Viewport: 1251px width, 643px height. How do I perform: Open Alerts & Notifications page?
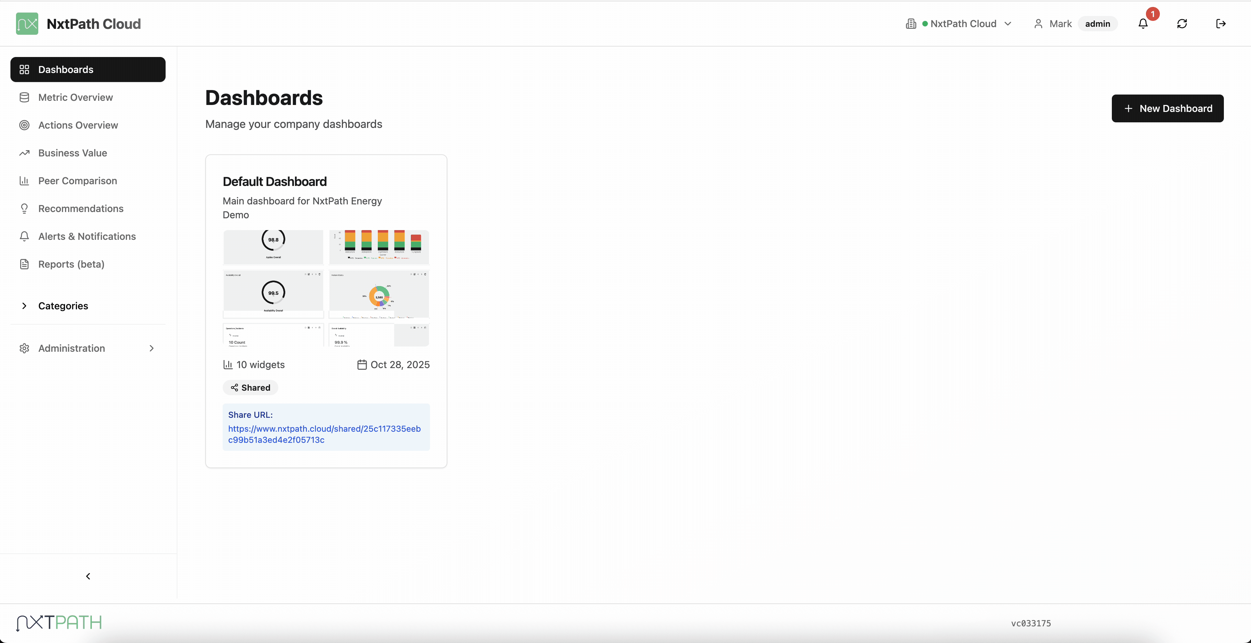[87, 236]
